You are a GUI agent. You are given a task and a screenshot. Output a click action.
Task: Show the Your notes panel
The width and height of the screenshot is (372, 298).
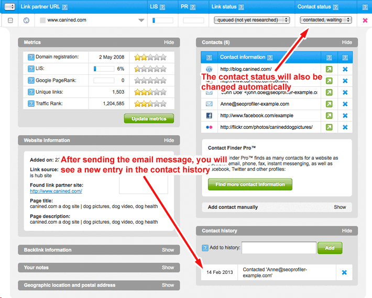tap(168, 268)
